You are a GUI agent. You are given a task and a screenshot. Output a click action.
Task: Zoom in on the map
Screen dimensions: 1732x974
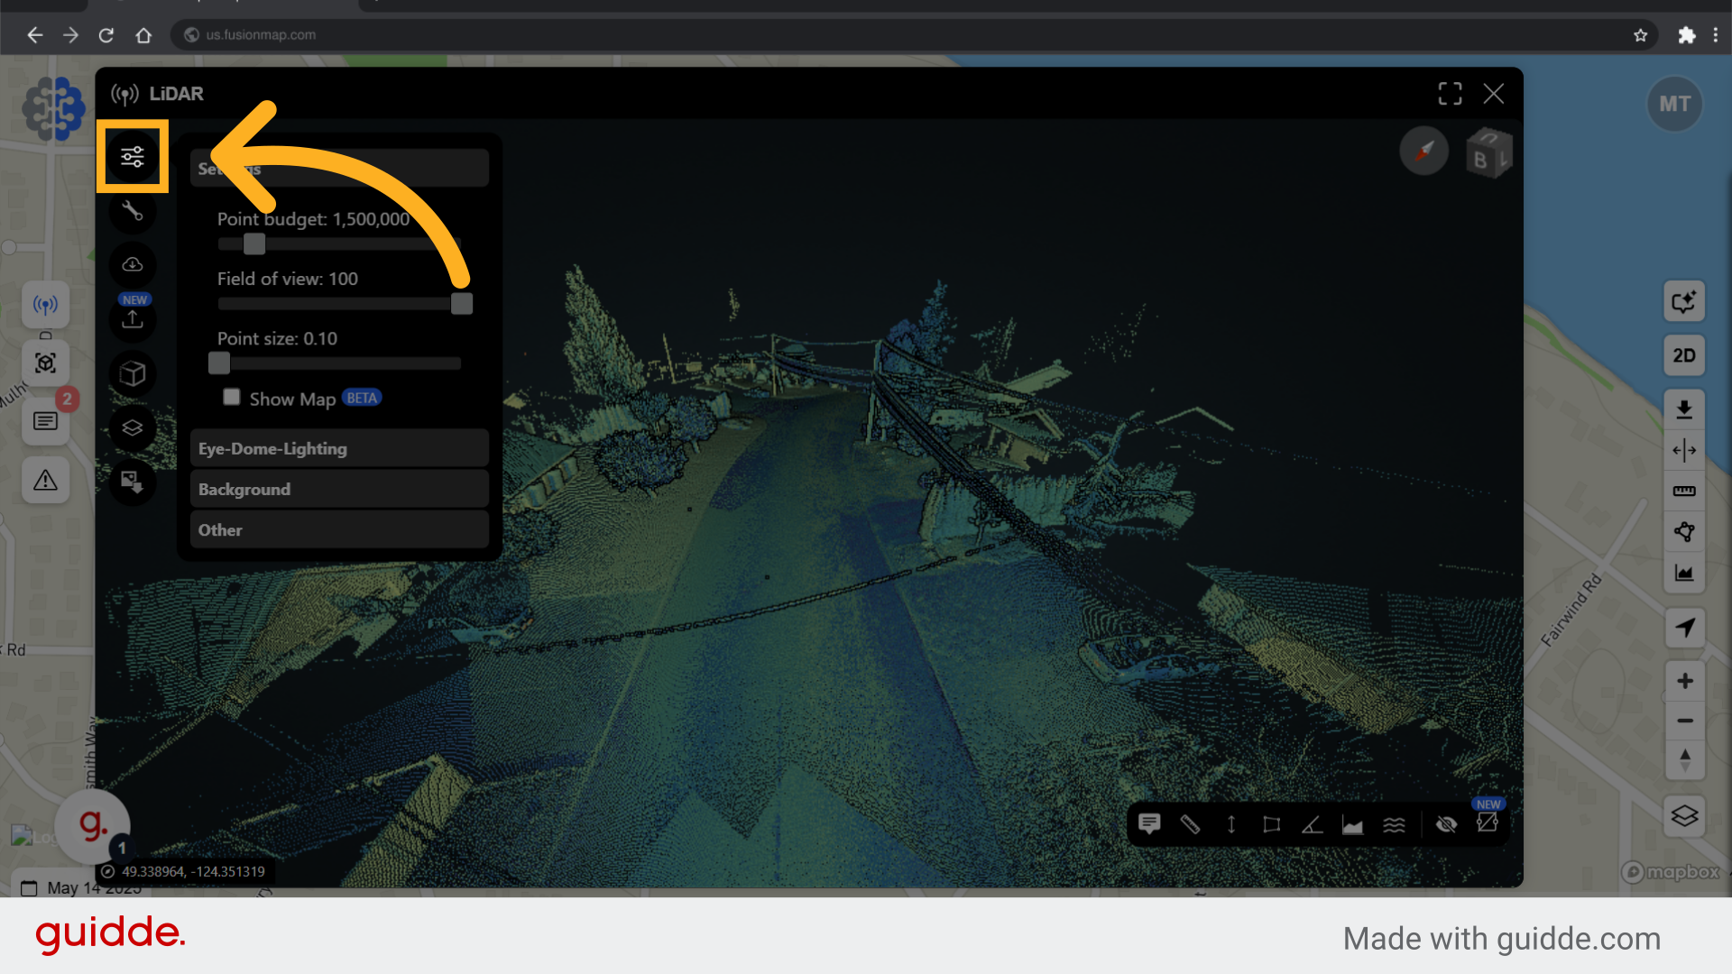[1684, 681]
